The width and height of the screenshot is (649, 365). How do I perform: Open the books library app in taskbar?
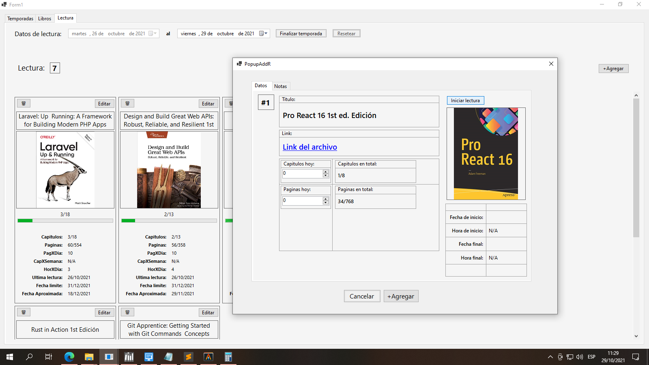click(x=129, y=357)
